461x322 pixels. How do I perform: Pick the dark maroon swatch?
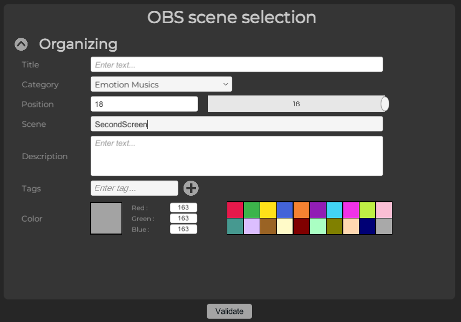(301, 226)
